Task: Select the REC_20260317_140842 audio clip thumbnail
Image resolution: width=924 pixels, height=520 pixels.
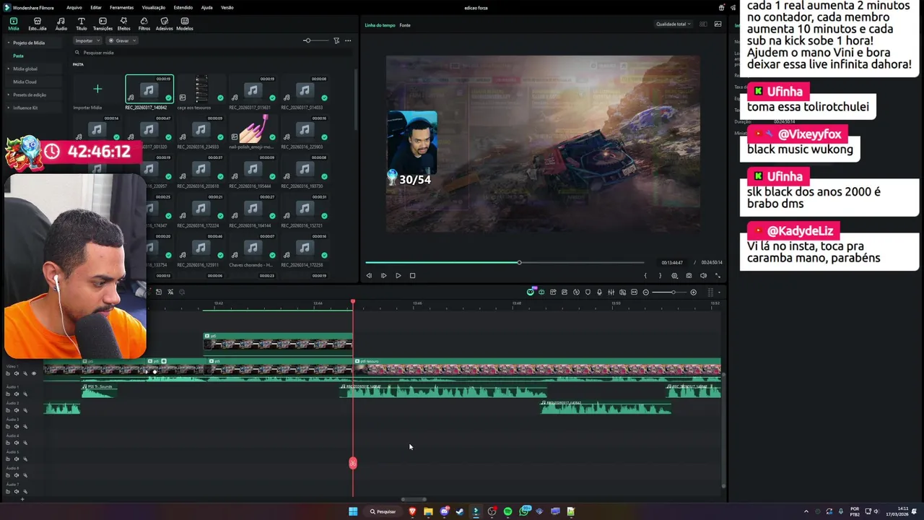Action: (149, 90)
